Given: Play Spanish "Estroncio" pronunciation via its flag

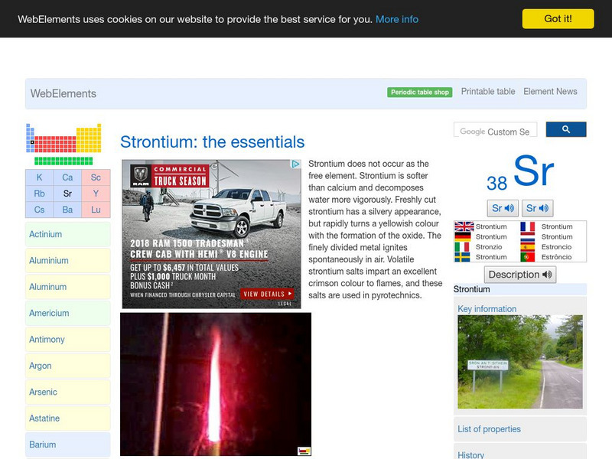Looking at the screenshot, I should coord(528,246).
